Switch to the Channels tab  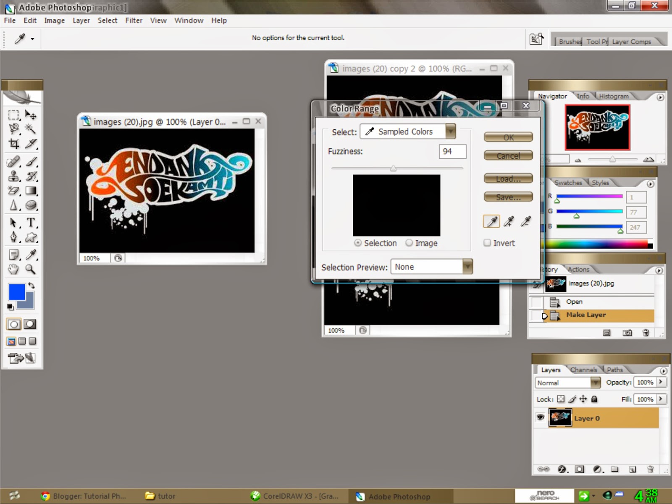(584, 370)
